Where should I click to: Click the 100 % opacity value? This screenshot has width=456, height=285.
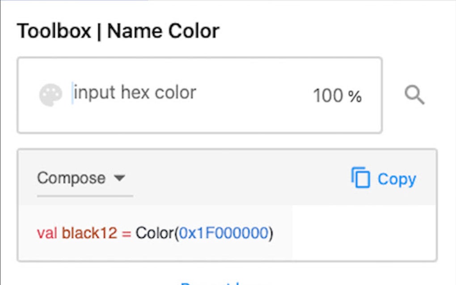tap(337, 95)
